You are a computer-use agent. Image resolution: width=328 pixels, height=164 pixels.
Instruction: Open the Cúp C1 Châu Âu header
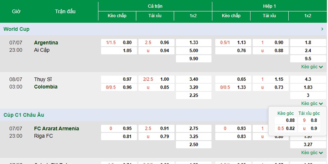click(24, 115)
